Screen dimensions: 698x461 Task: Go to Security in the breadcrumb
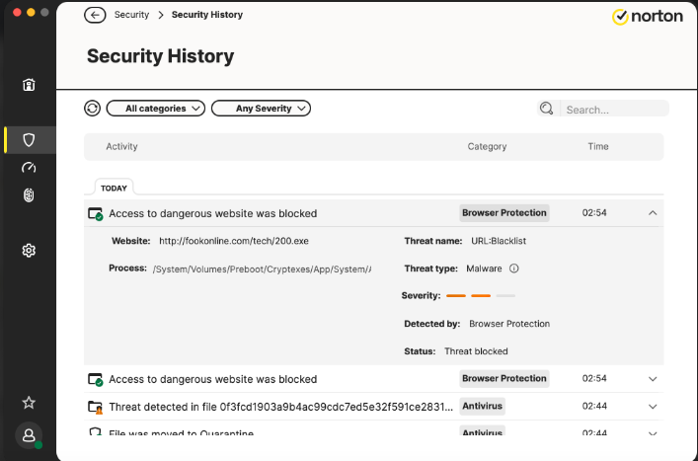[131, 15]
